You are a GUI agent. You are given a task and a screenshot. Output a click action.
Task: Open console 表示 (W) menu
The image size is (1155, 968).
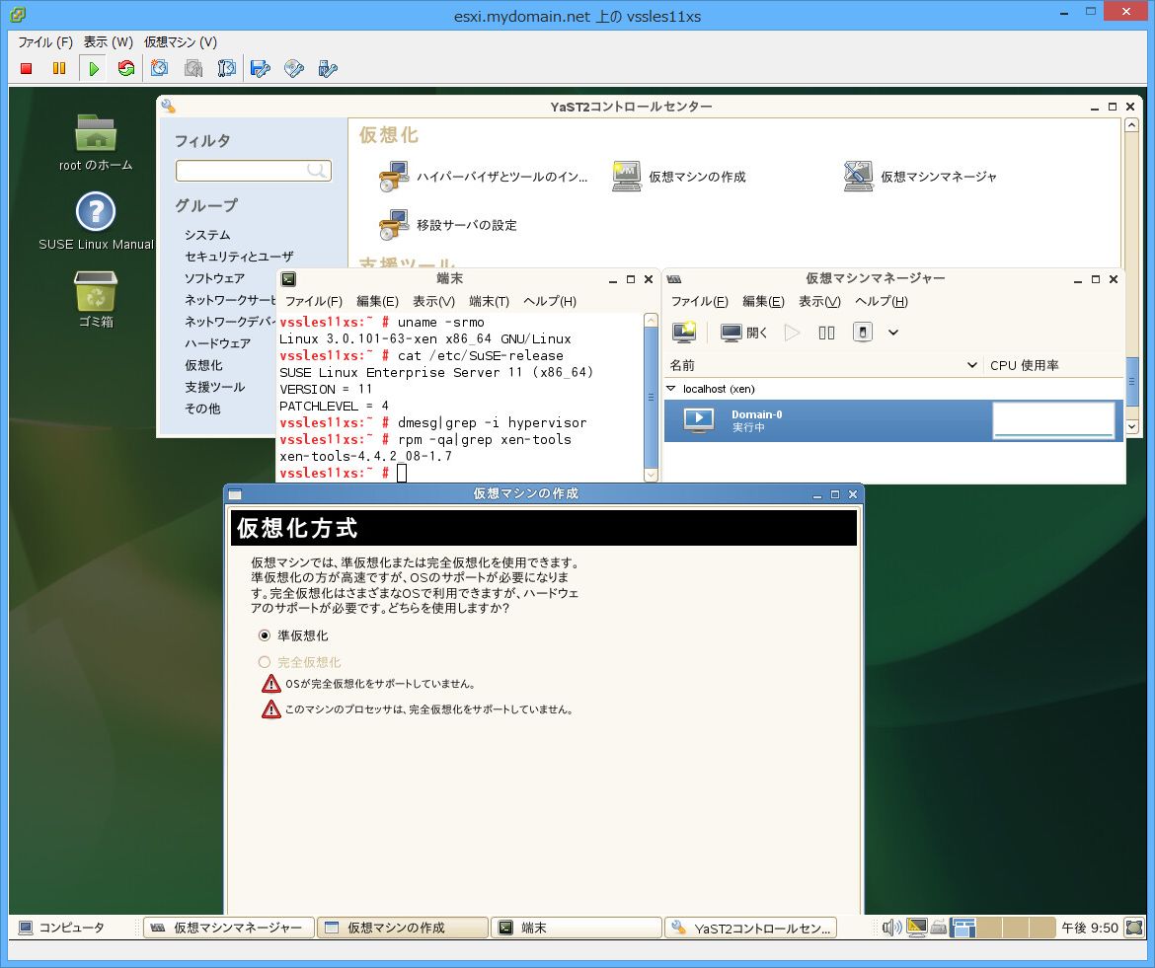(108, 42)
